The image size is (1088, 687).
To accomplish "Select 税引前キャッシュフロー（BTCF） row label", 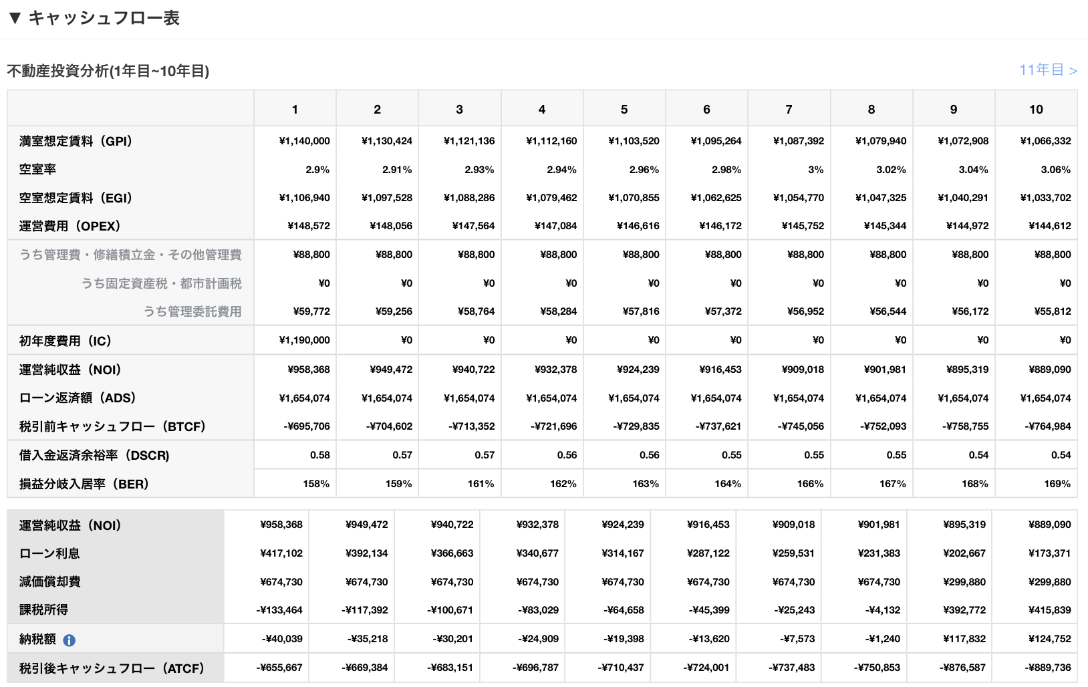I will coord(112,426).
